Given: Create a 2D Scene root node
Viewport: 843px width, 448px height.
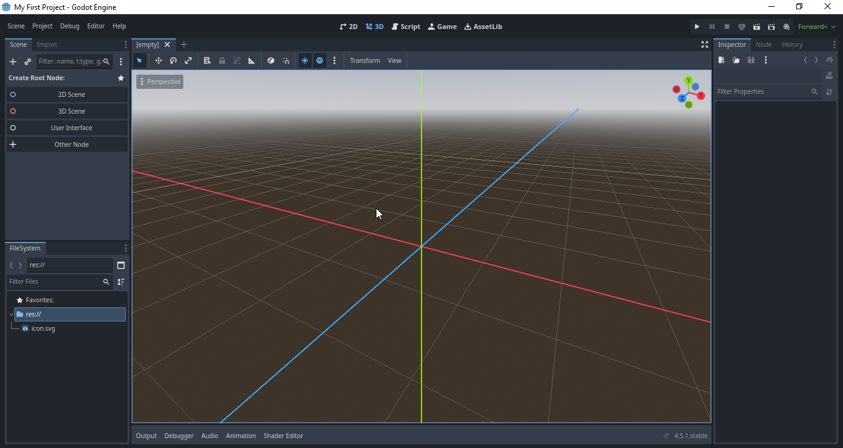Looking at the screenshot, I should (67, 94).
